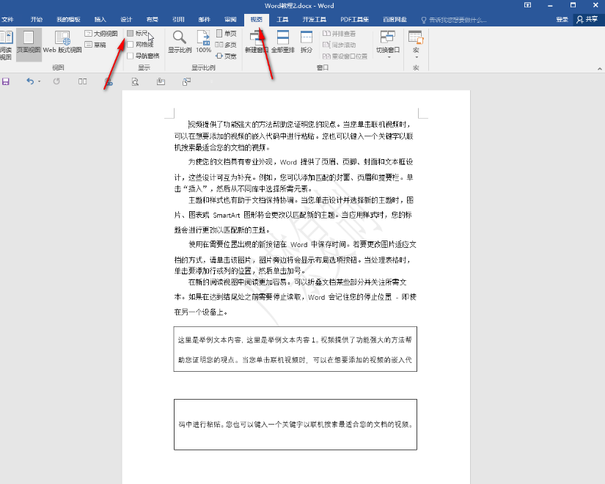Click the 登录 sign-in link

tap(560, 21)
